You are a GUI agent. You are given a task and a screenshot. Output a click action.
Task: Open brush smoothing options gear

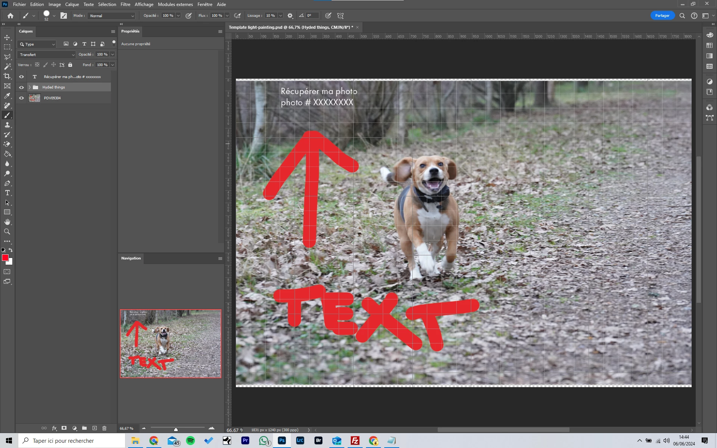290,16
